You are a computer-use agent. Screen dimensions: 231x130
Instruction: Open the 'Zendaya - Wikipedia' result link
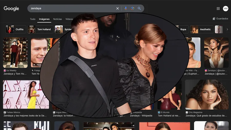(141, 116)
